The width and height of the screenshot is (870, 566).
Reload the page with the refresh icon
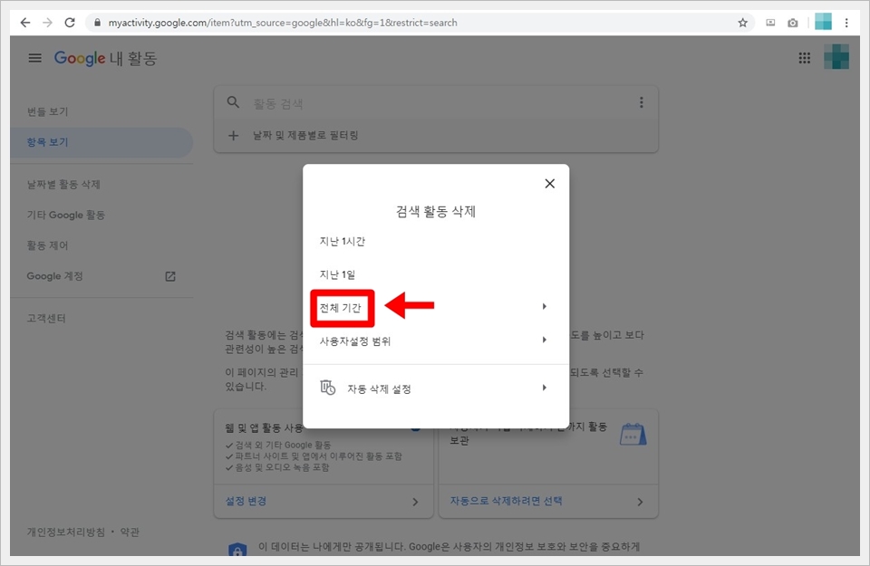tap(70, 23)
